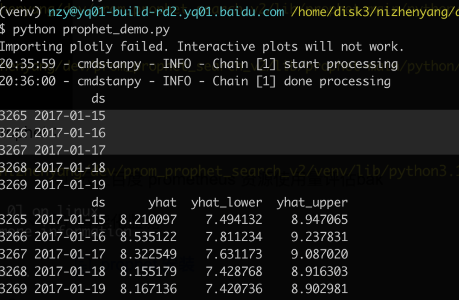Click the yhat_lower column header

(226, 202)
